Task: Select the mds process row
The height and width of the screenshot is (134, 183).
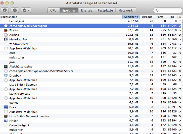Action: pos(90,53)
